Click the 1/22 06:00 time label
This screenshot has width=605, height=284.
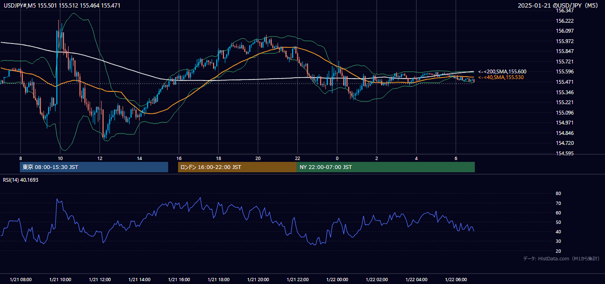(456, 280)
